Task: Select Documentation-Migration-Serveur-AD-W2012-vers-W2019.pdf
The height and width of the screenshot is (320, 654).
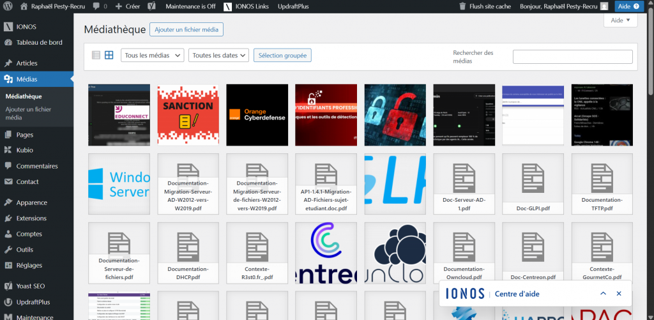Action: click(188, 184)
